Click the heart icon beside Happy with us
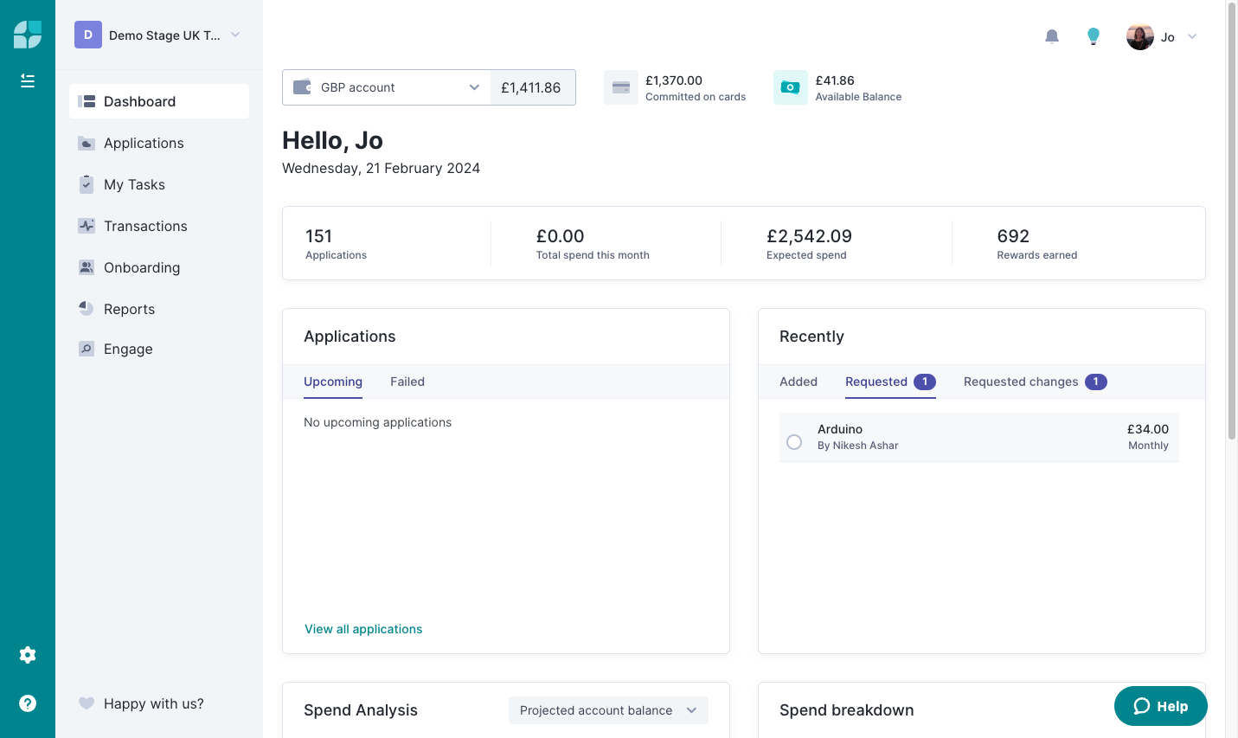The width and height of the screenshot is (1238, 738). [87, 703]
